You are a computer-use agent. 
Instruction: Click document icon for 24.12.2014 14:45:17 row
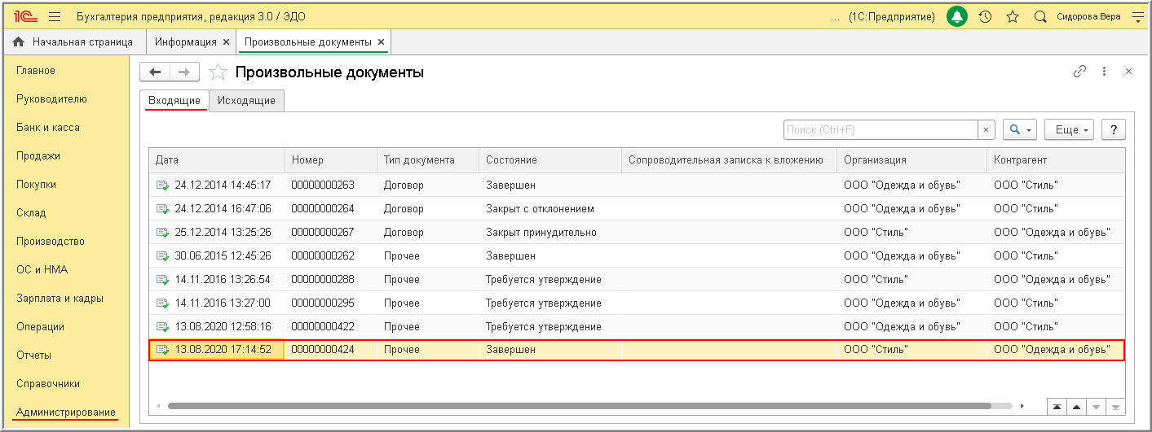pos(163,185)
